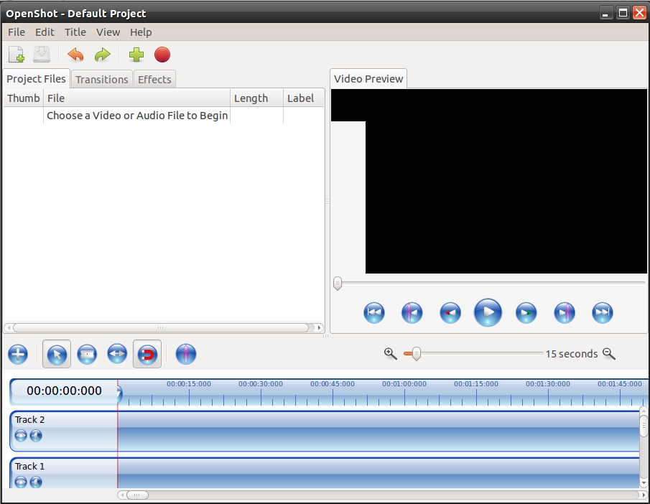Click the orange Undo arrow
The height and width of the screenshot is (504, 650).
click(75, 55)
